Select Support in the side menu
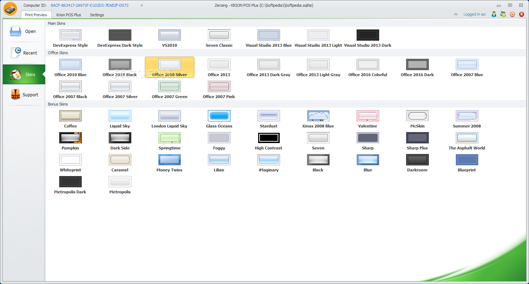 24,95
